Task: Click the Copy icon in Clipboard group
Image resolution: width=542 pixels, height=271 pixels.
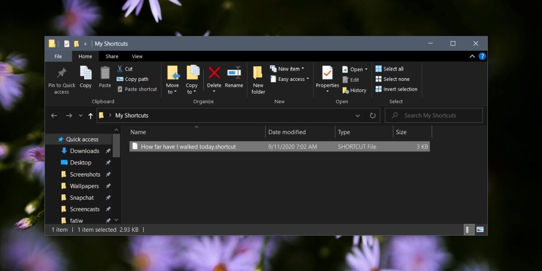Action: click(x=85, y=73)
